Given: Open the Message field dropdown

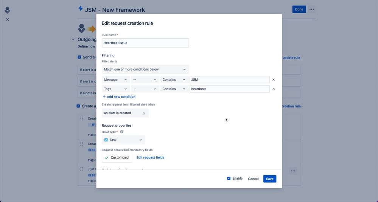Looking at the screenshot, I should (116, 79).
